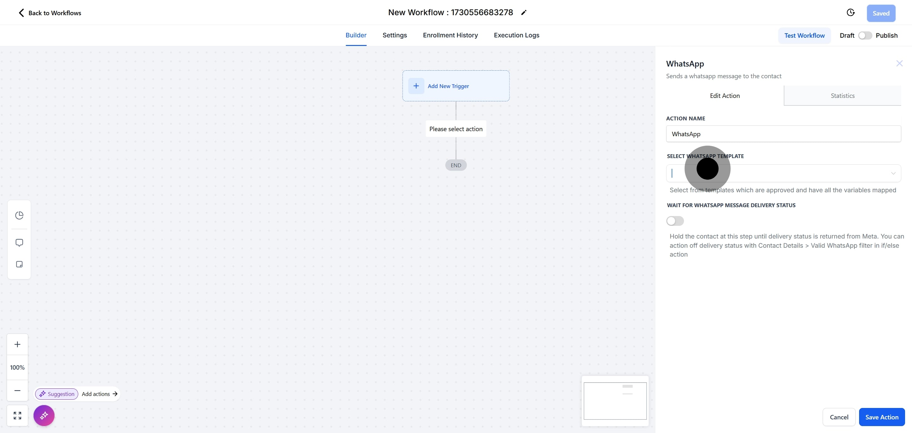This screenshot has height=433, width=912.
Task: Click the Test Workflow button
Action: pos(804,35)
